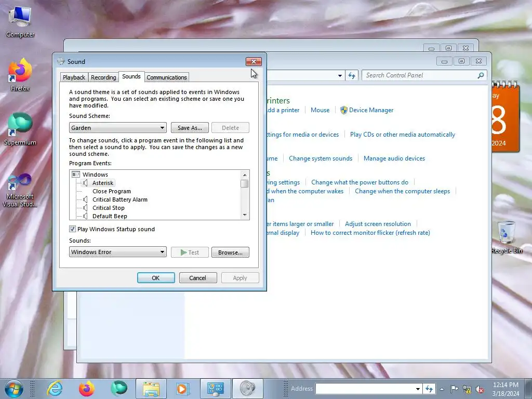Click the calendar gadget on desktop
Viewport: 532px width, 399px height.
pyautogui.click(x=505, y=117)
